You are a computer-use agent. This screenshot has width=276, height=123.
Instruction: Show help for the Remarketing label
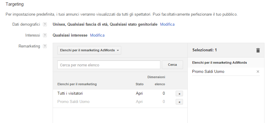(45, 46)
